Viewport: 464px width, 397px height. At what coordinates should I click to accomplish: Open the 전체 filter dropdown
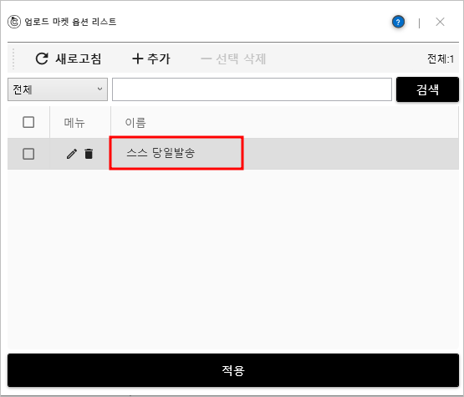tap(58, 89)
